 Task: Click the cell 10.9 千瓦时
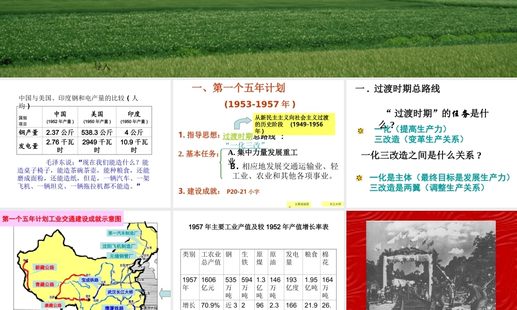tap(134, 146)
